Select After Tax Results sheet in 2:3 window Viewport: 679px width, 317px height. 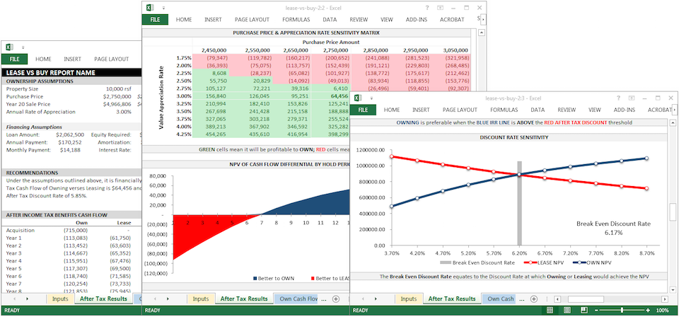452,299
